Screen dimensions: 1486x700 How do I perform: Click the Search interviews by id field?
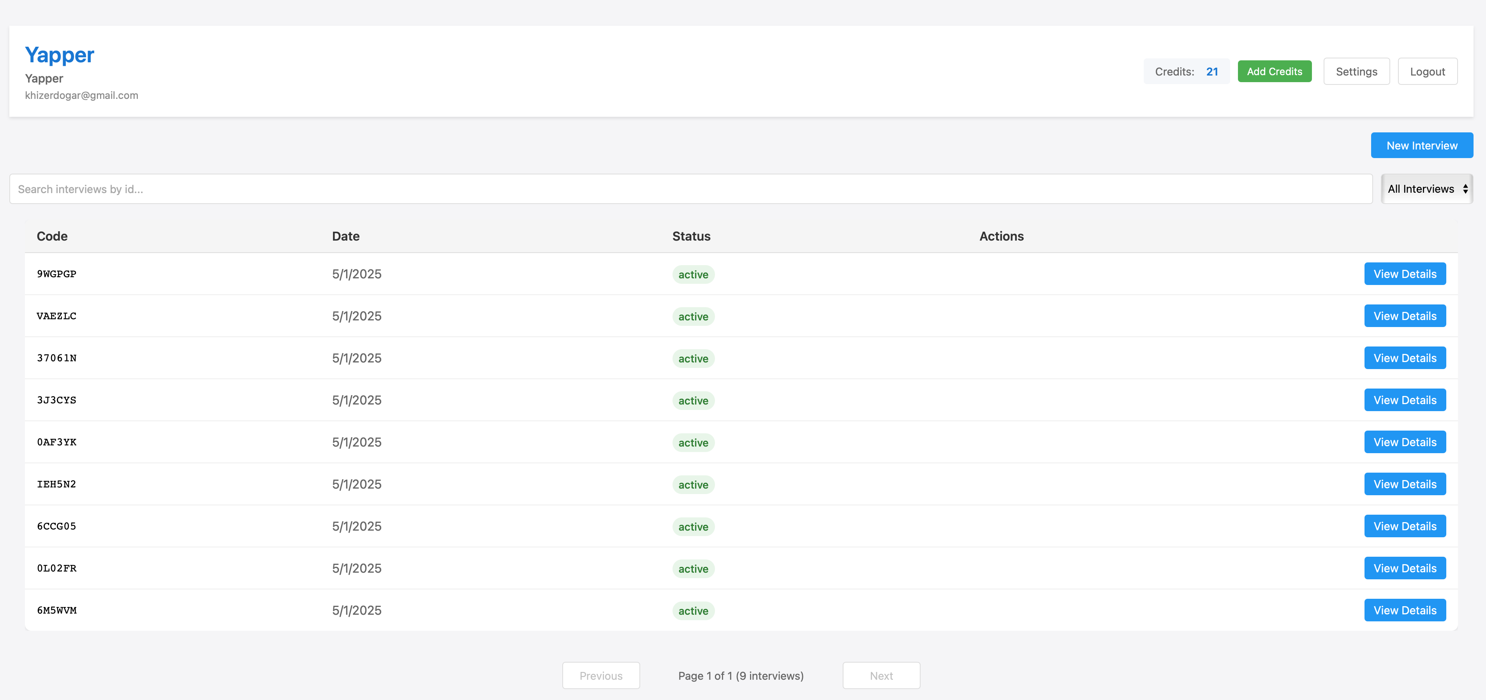(690, 188)
